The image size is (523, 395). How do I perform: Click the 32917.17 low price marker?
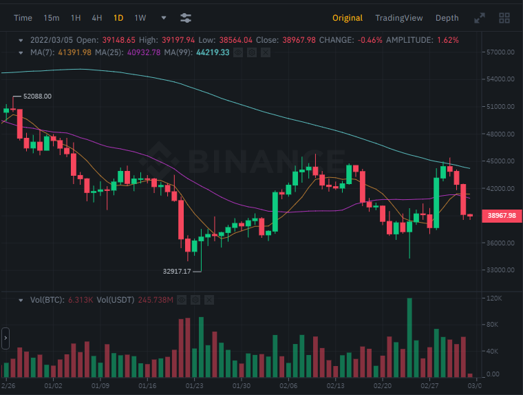(177, 272)
